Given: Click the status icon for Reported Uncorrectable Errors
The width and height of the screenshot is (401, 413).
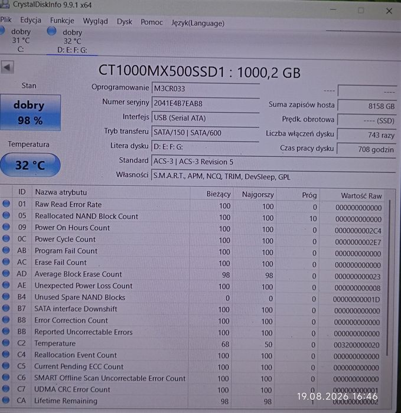Looking at the screenshot, I should click(x=6, y=331).
